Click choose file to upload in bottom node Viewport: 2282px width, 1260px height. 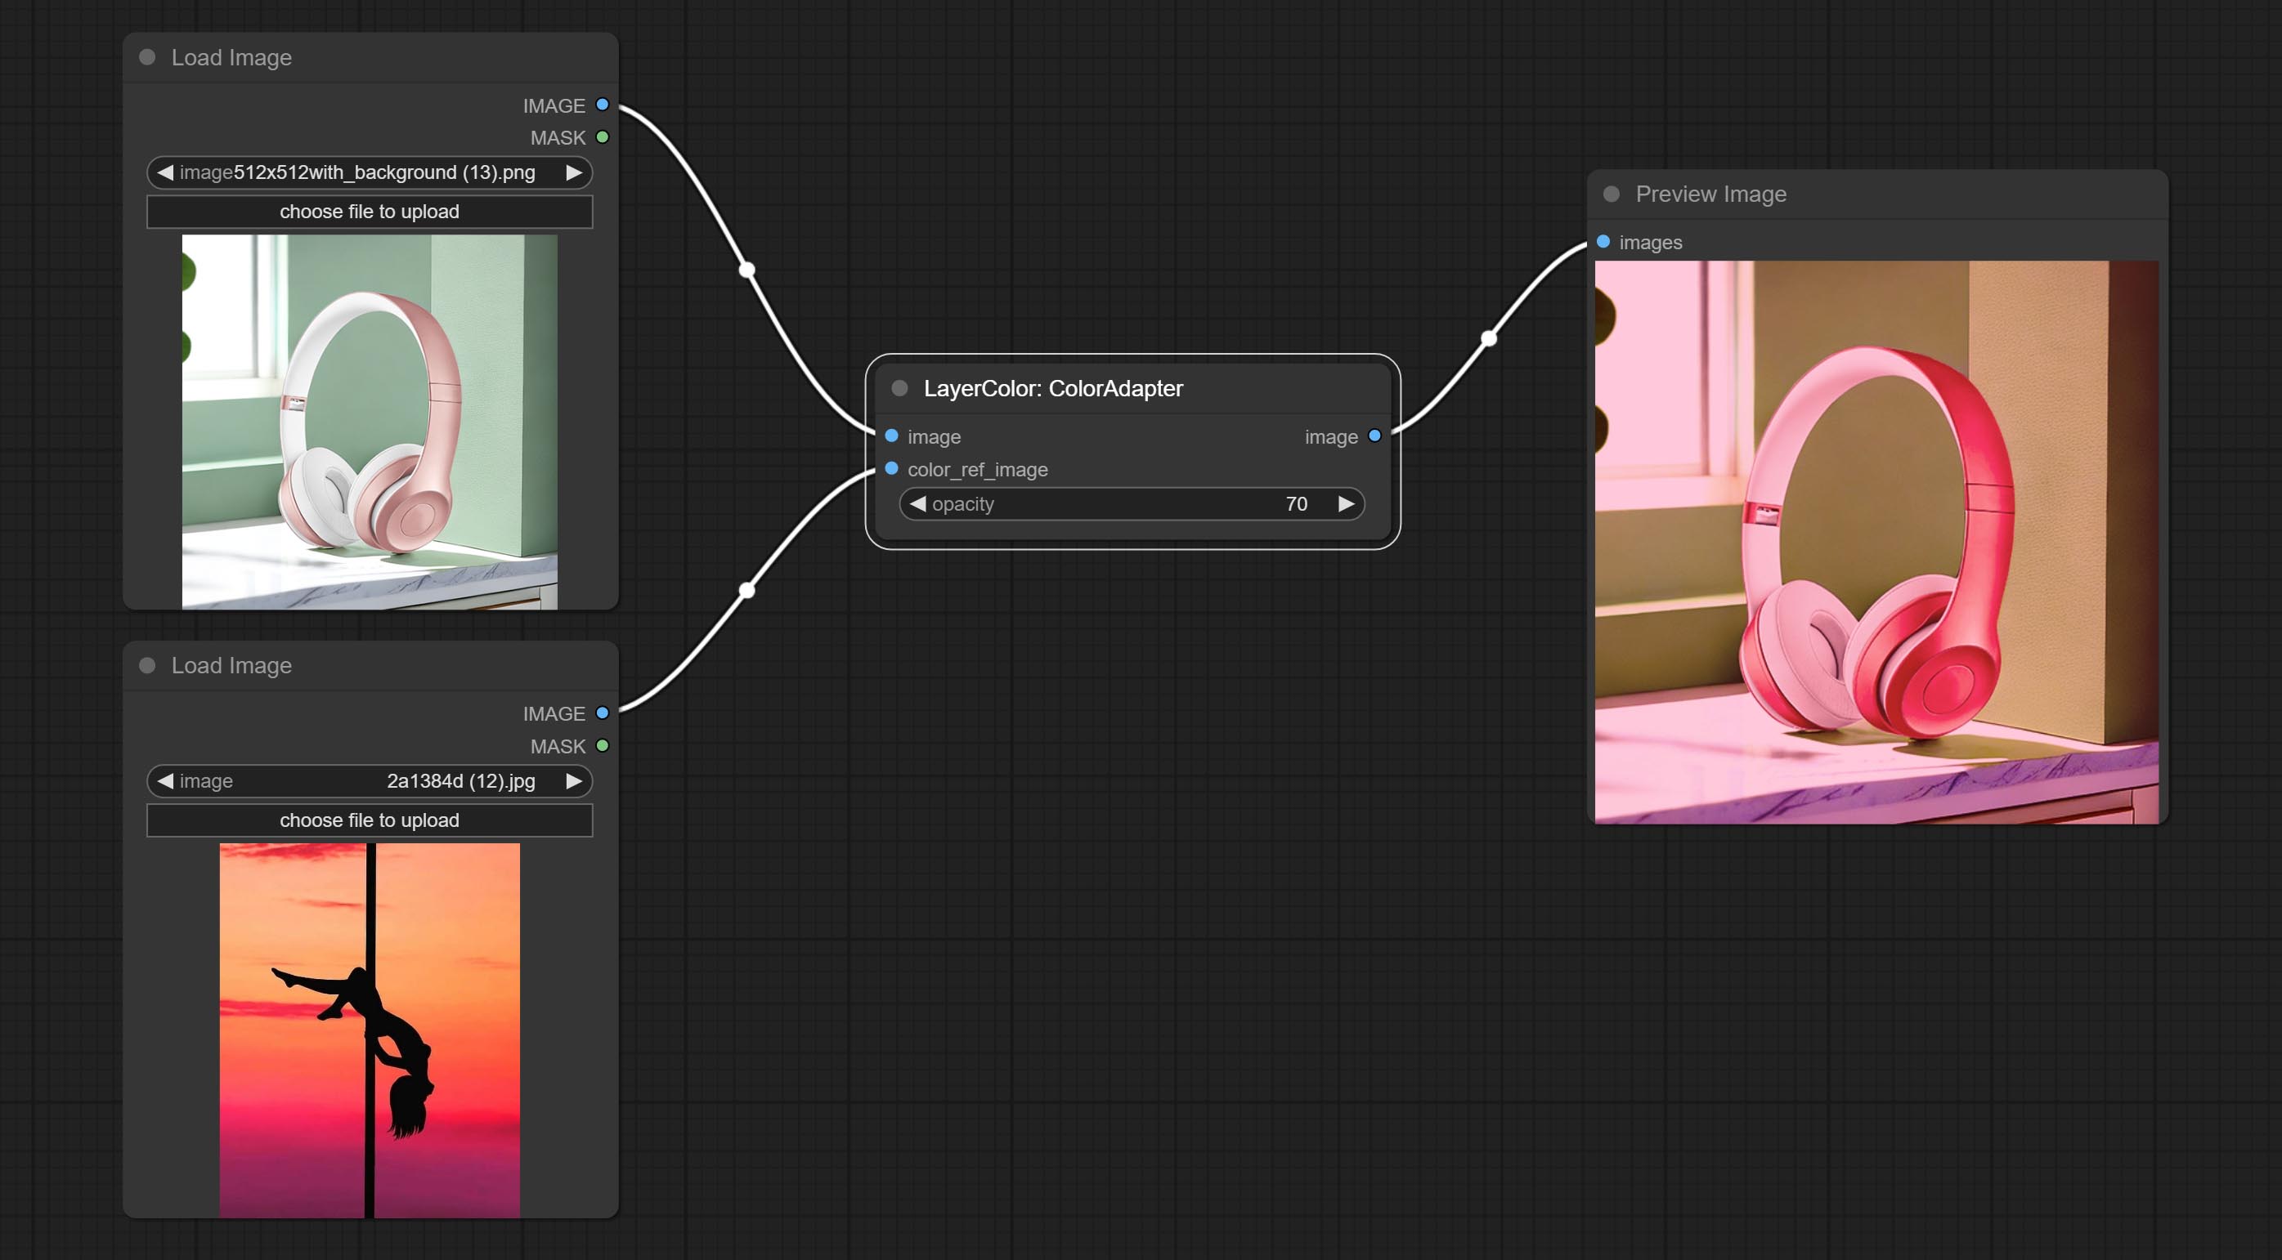pos(370,820)
